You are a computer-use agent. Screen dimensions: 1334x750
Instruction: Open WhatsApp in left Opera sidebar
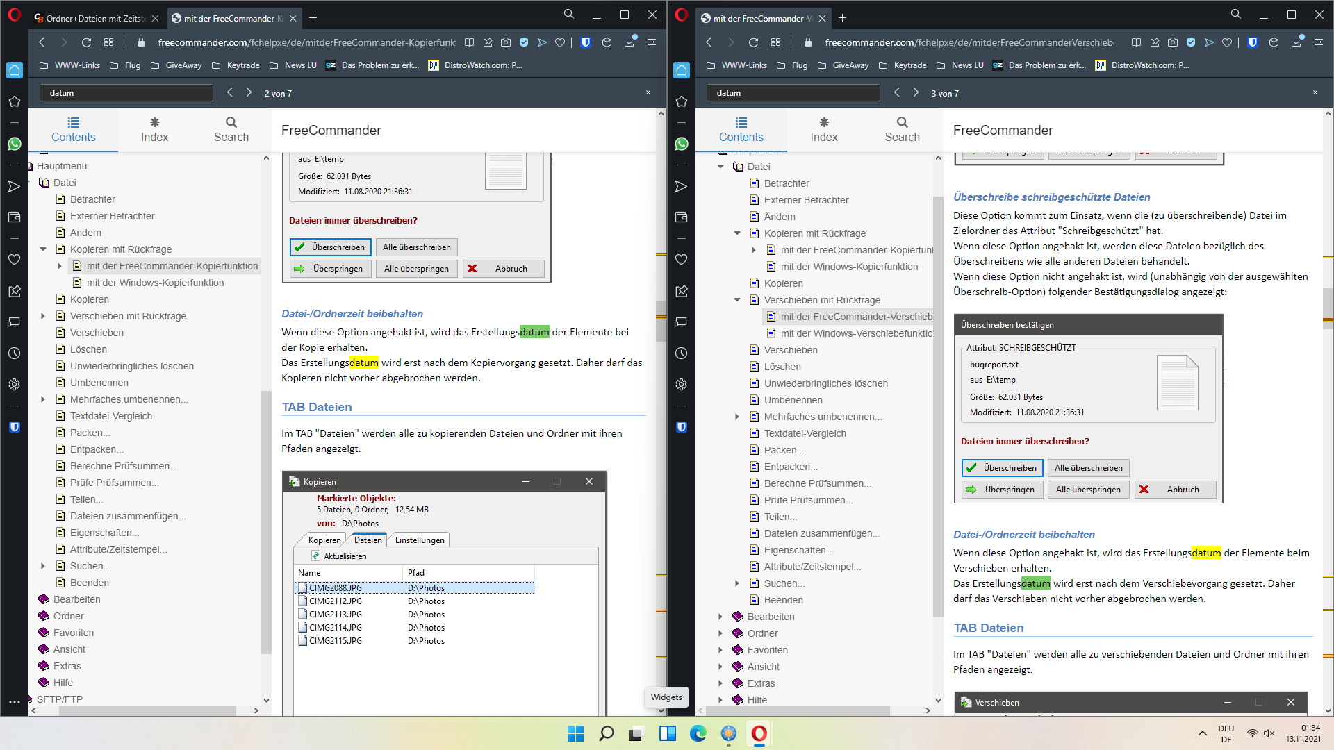point(14,144)
